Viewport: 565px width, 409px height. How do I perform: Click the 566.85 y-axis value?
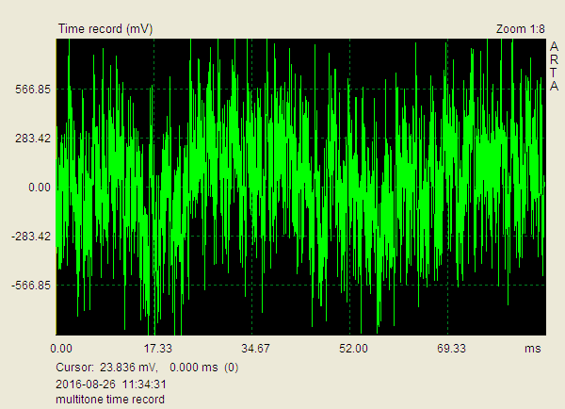pos(33,90)
